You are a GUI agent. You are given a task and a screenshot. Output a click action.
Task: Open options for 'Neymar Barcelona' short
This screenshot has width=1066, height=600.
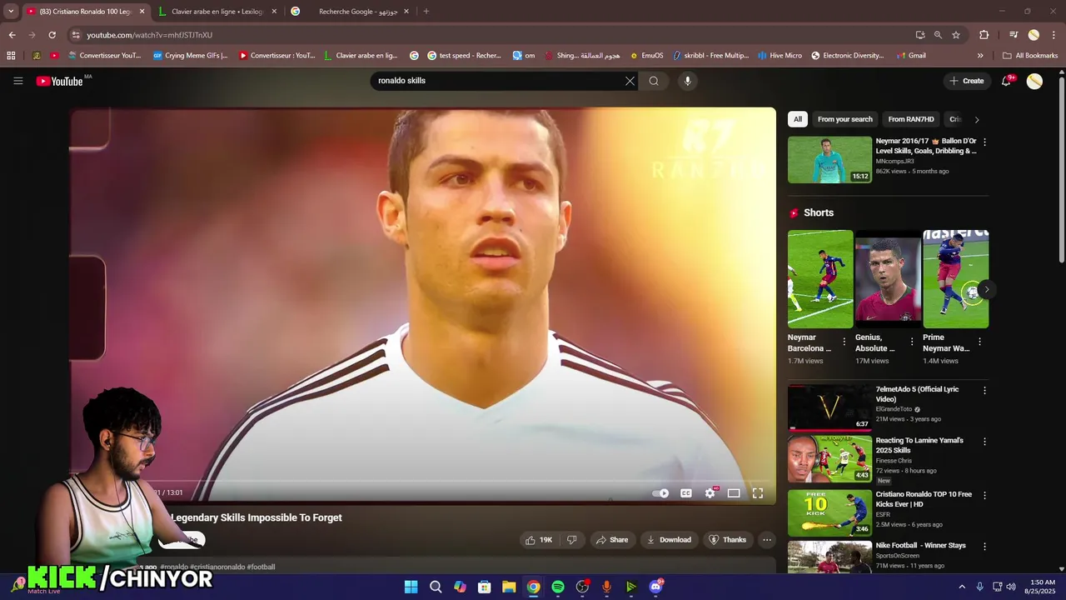click(844, 342)
